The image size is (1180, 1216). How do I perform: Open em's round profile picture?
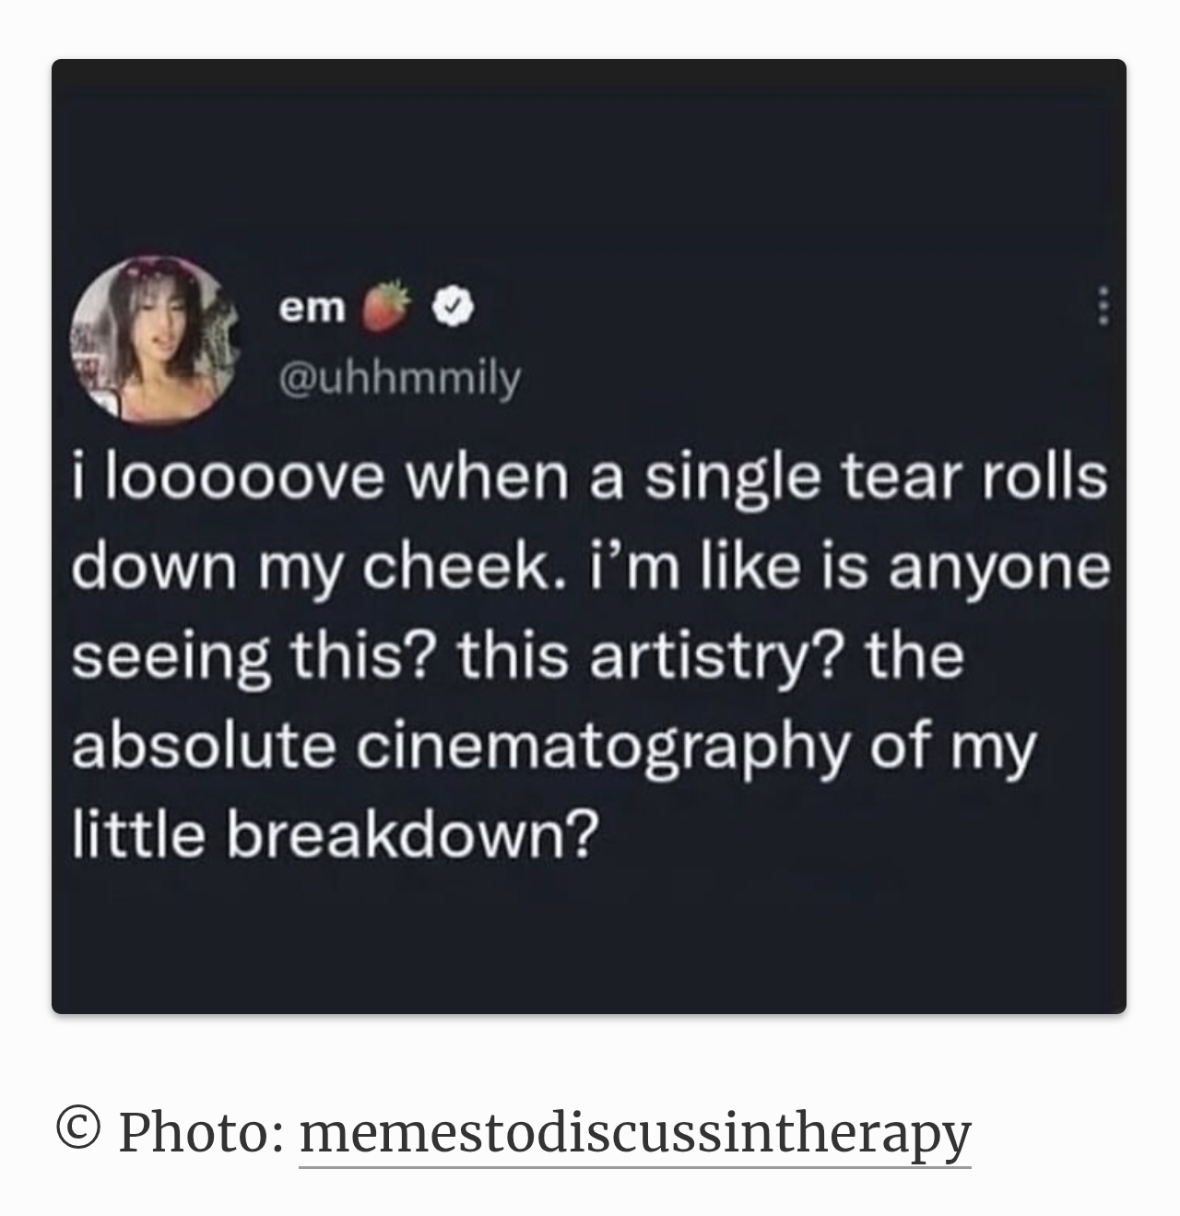point(156,338)
